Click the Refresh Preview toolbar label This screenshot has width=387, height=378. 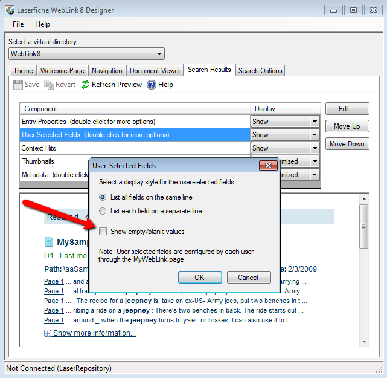tap(117, 85)
